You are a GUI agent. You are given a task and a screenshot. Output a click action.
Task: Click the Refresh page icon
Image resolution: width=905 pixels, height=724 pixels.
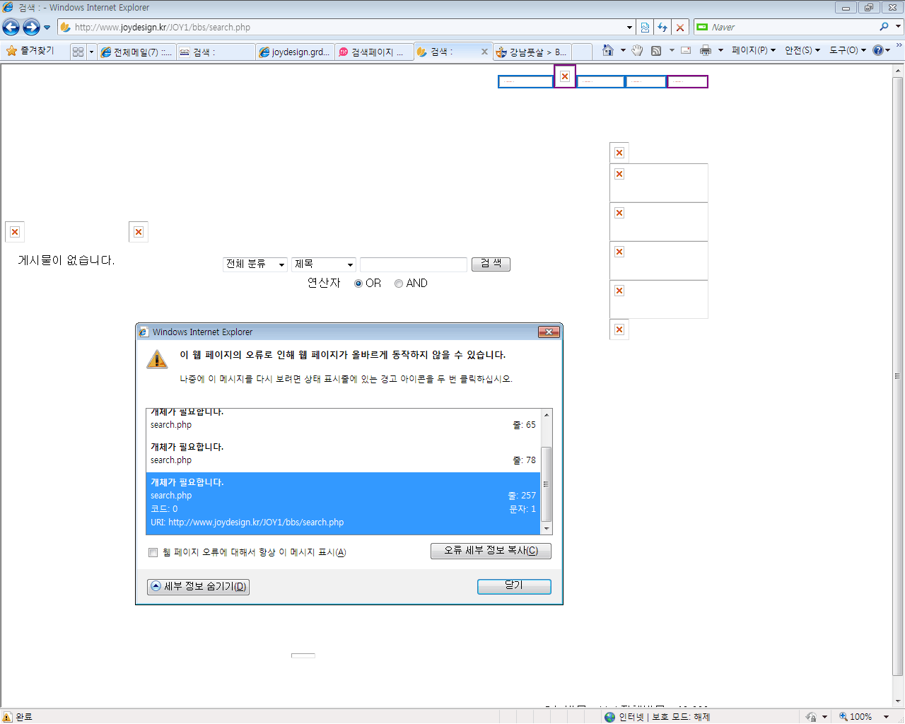662,28
